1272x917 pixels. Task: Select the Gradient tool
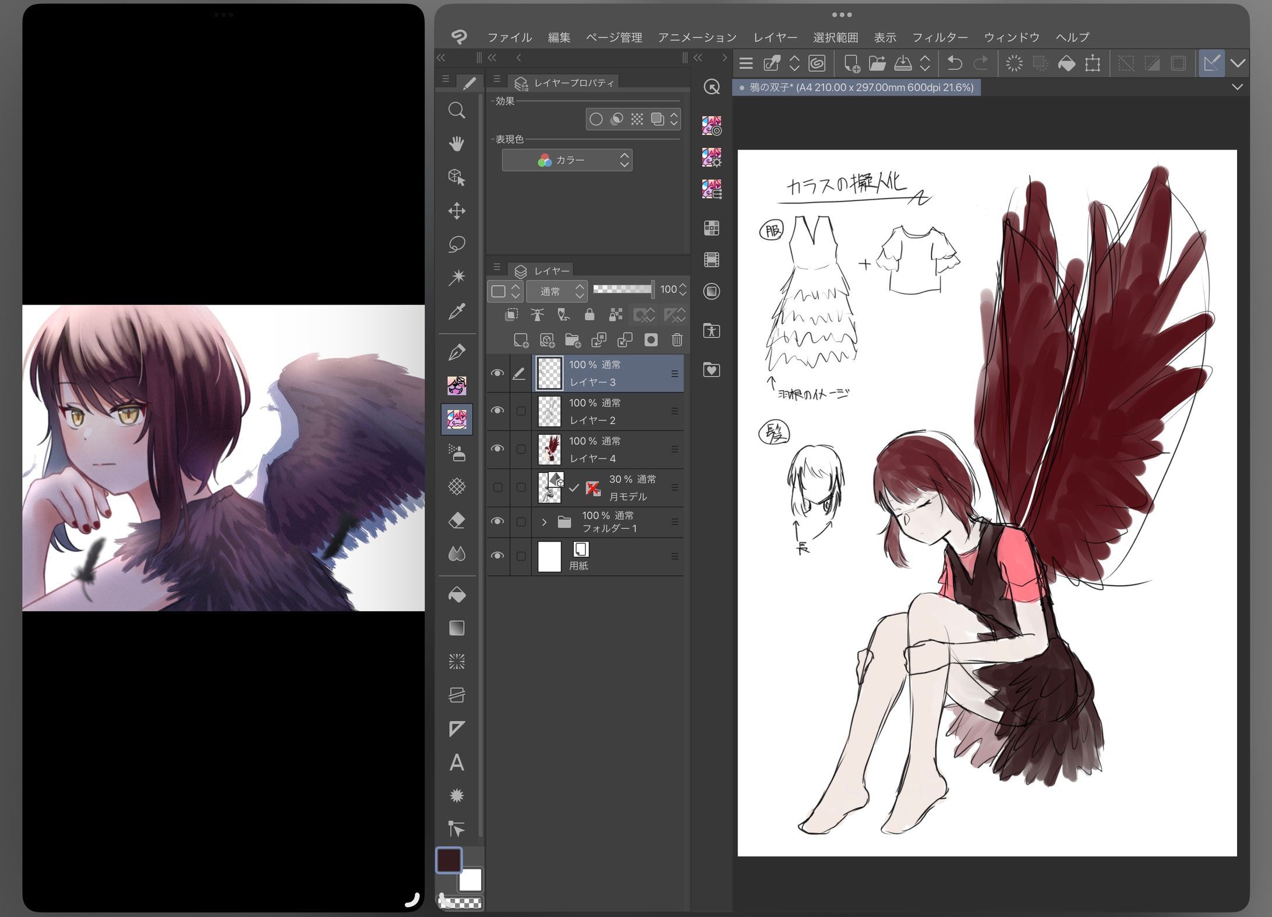pos(457,628)
